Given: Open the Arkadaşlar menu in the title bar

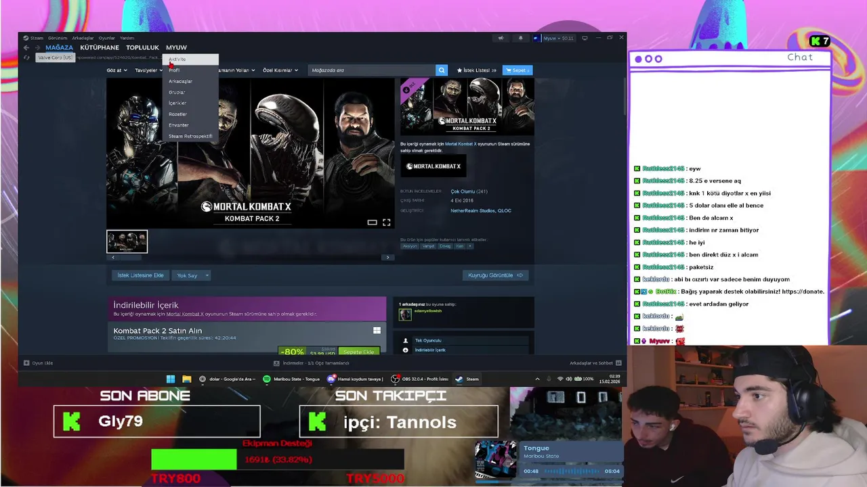Looking at the screenshot, I should pyautogui.click(x=83, y=38).
